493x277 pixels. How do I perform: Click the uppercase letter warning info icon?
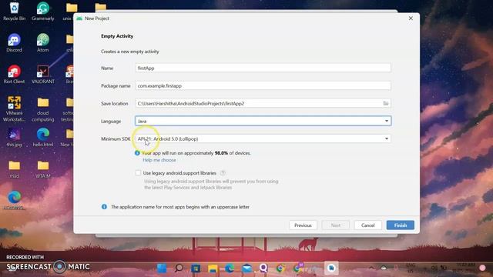click(104, 207)
